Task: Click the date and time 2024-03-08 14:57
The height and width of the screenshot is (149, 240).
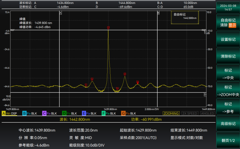Action: point(228,7)
